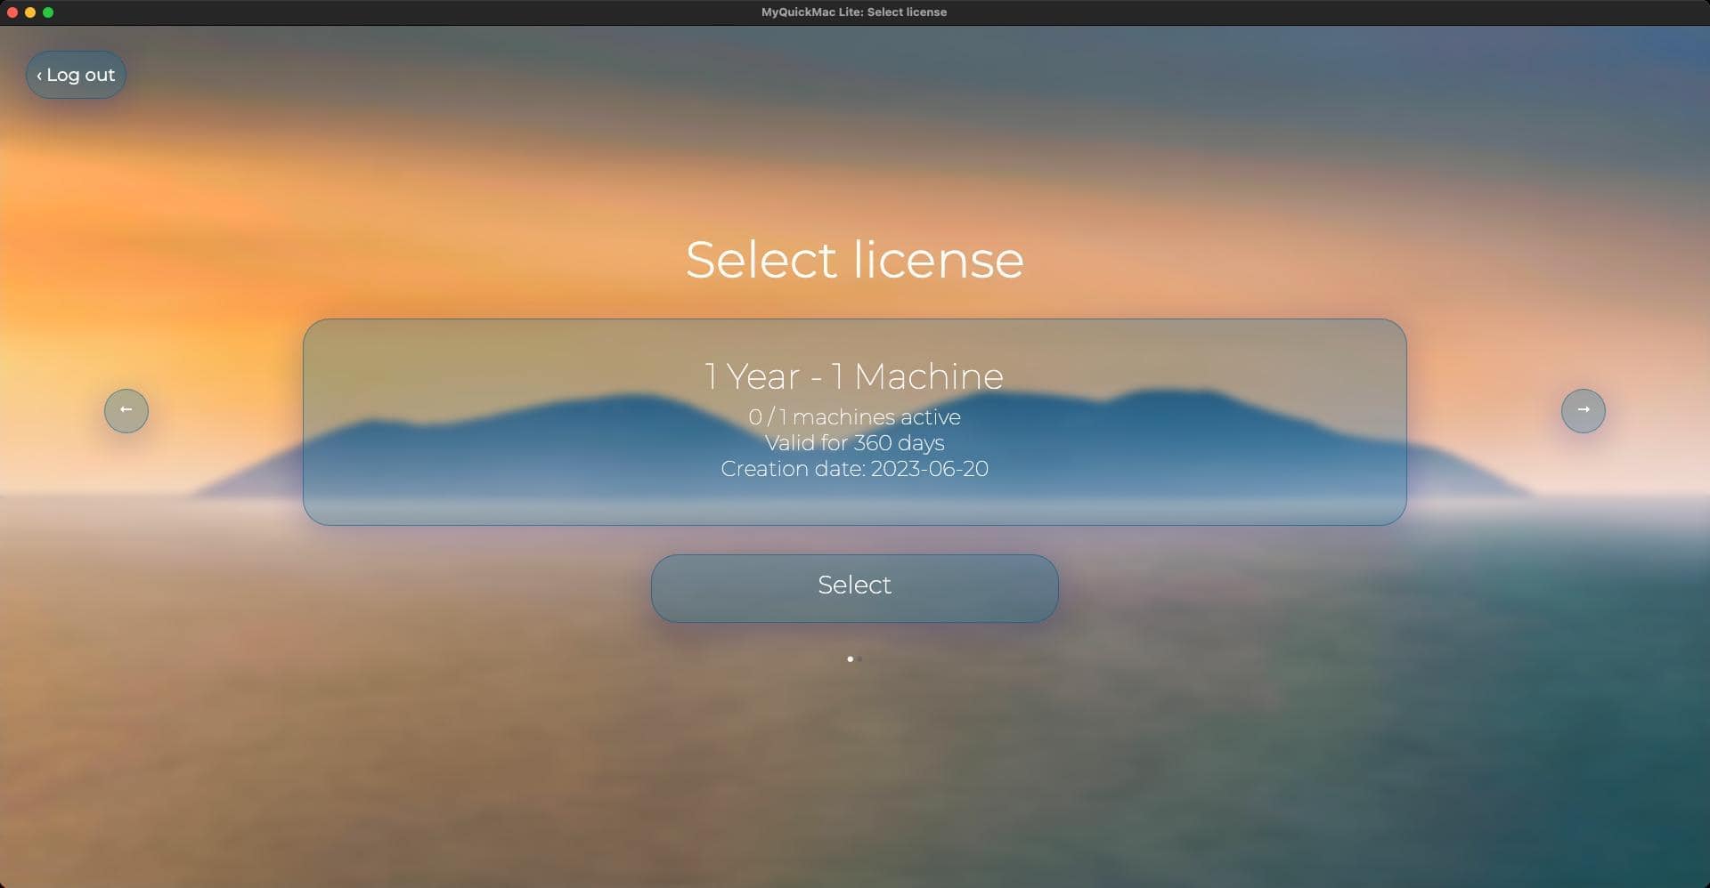Click the window title 'MyQuickMac Lite: Select license'
Viewport: 1710px width, 888px height.
pyautogui.click(x=853, y=12)
